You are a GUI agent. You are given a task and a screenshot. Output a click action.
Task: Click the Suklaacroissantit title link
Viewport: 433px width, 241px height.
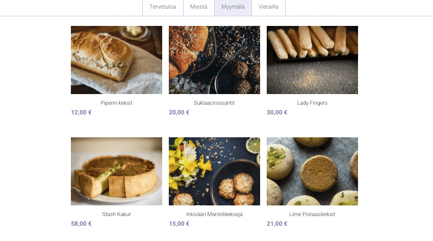pyautogui.click(x=214, y=103)
